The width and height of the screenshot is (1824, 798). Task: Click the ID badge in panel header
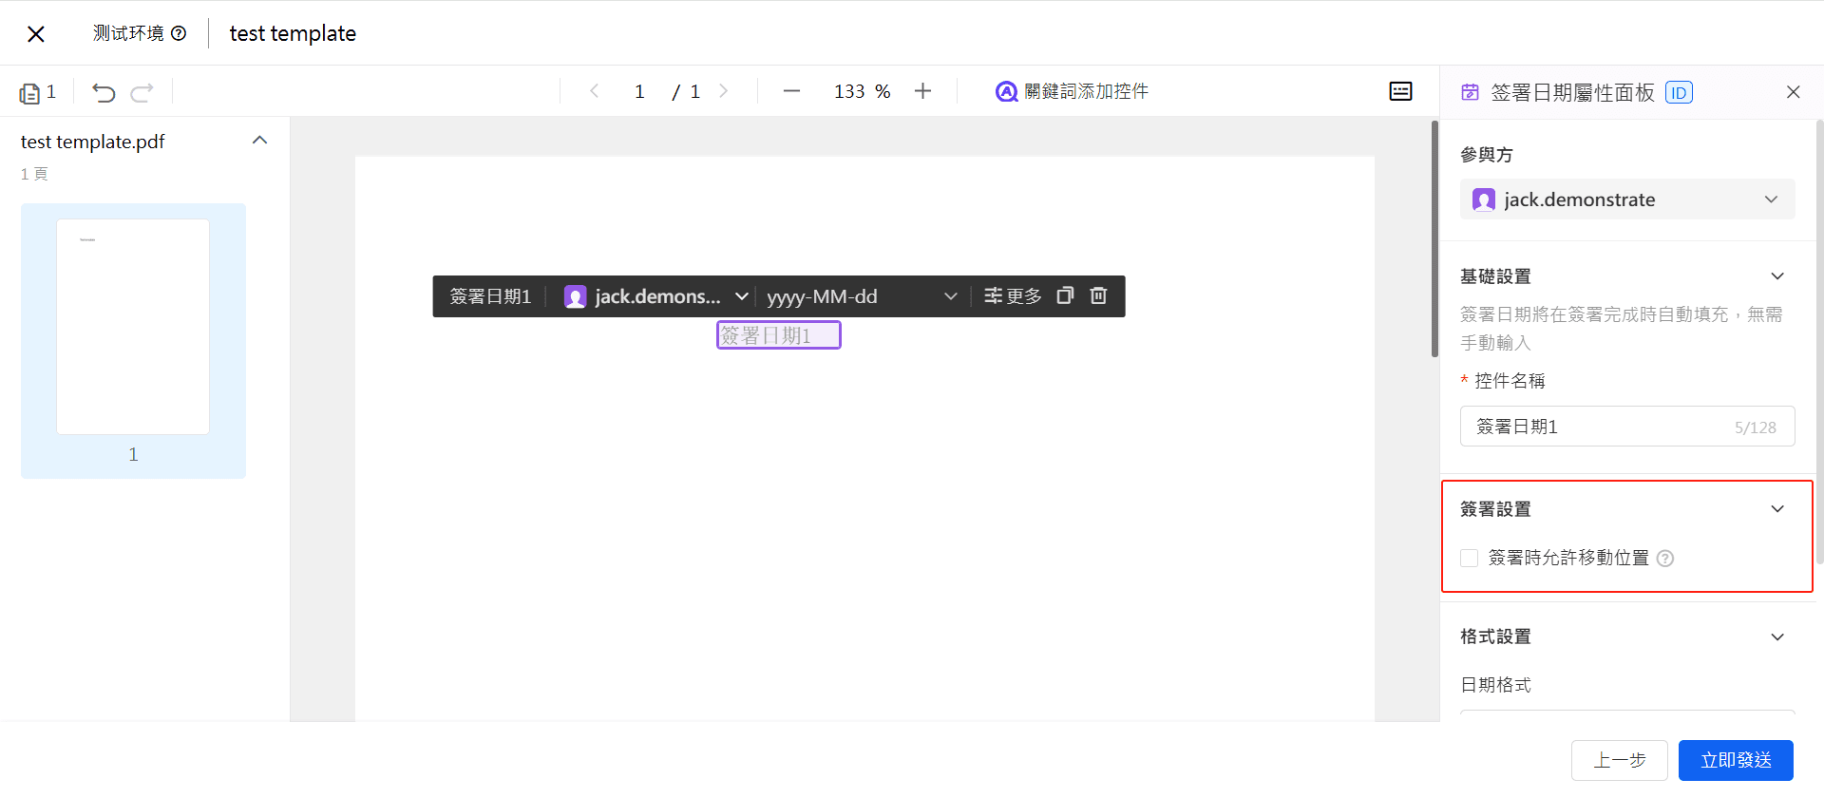coord(1679,93)
